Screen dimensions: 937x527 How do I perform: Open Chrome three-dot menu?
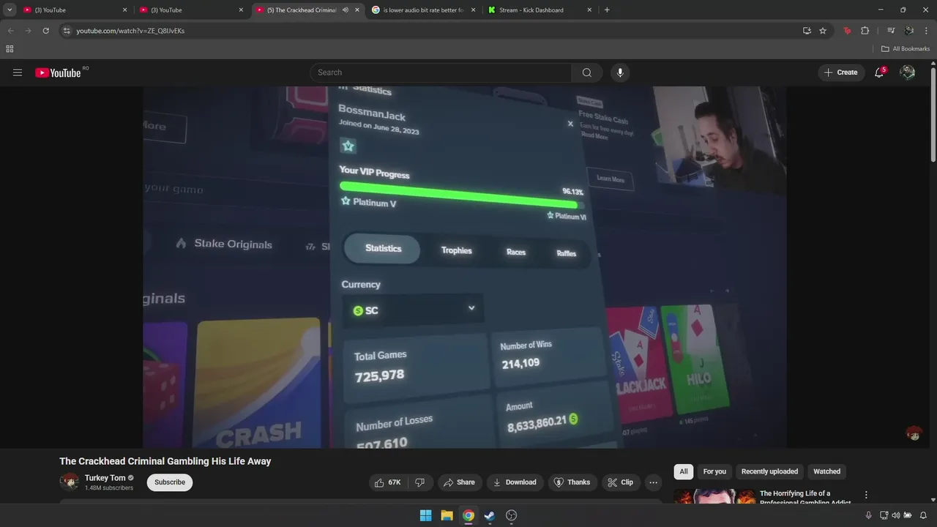925,31
